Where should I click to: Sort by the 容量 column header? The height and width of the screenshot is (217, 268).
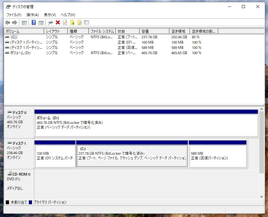pos(154,31)
